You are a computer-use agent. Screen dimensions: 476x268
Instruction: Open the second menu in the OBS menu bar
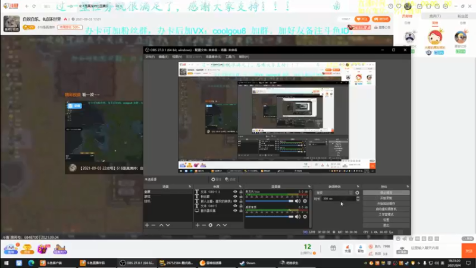pyautogui.click(x=163, y=57)
